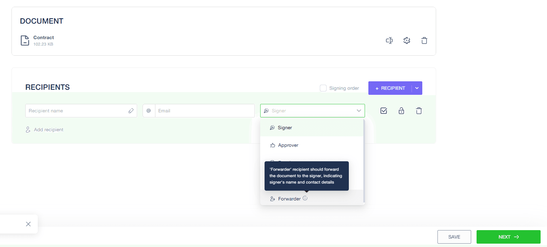Enable the Signing order checkbox

coord(323,88)
